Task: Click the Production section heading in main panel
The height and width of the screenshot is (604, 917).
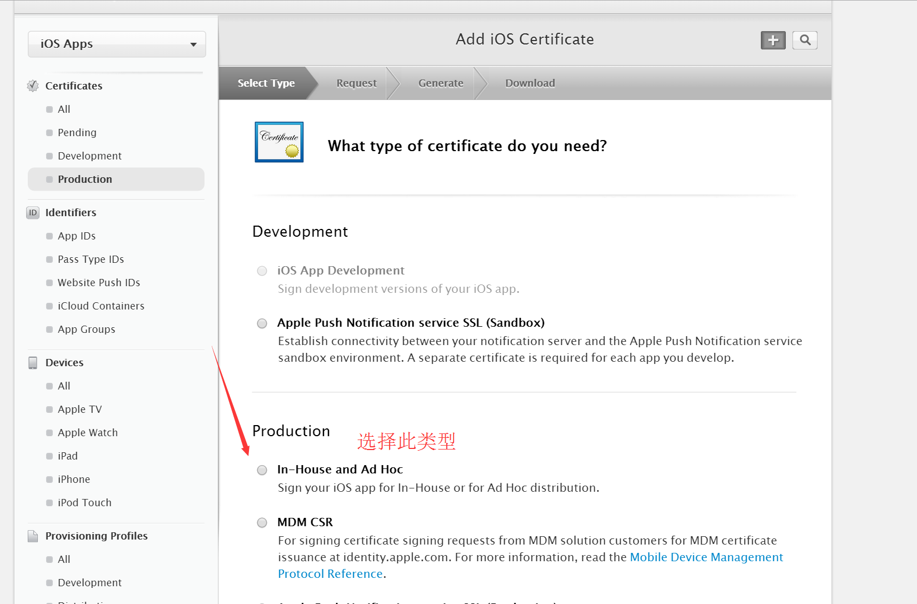Action: [x=291, y=431]
